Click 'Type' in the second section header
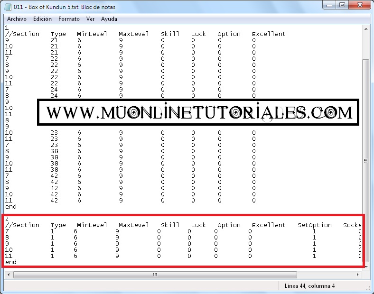The image size is (374, 294). click(x=58, y=225)
